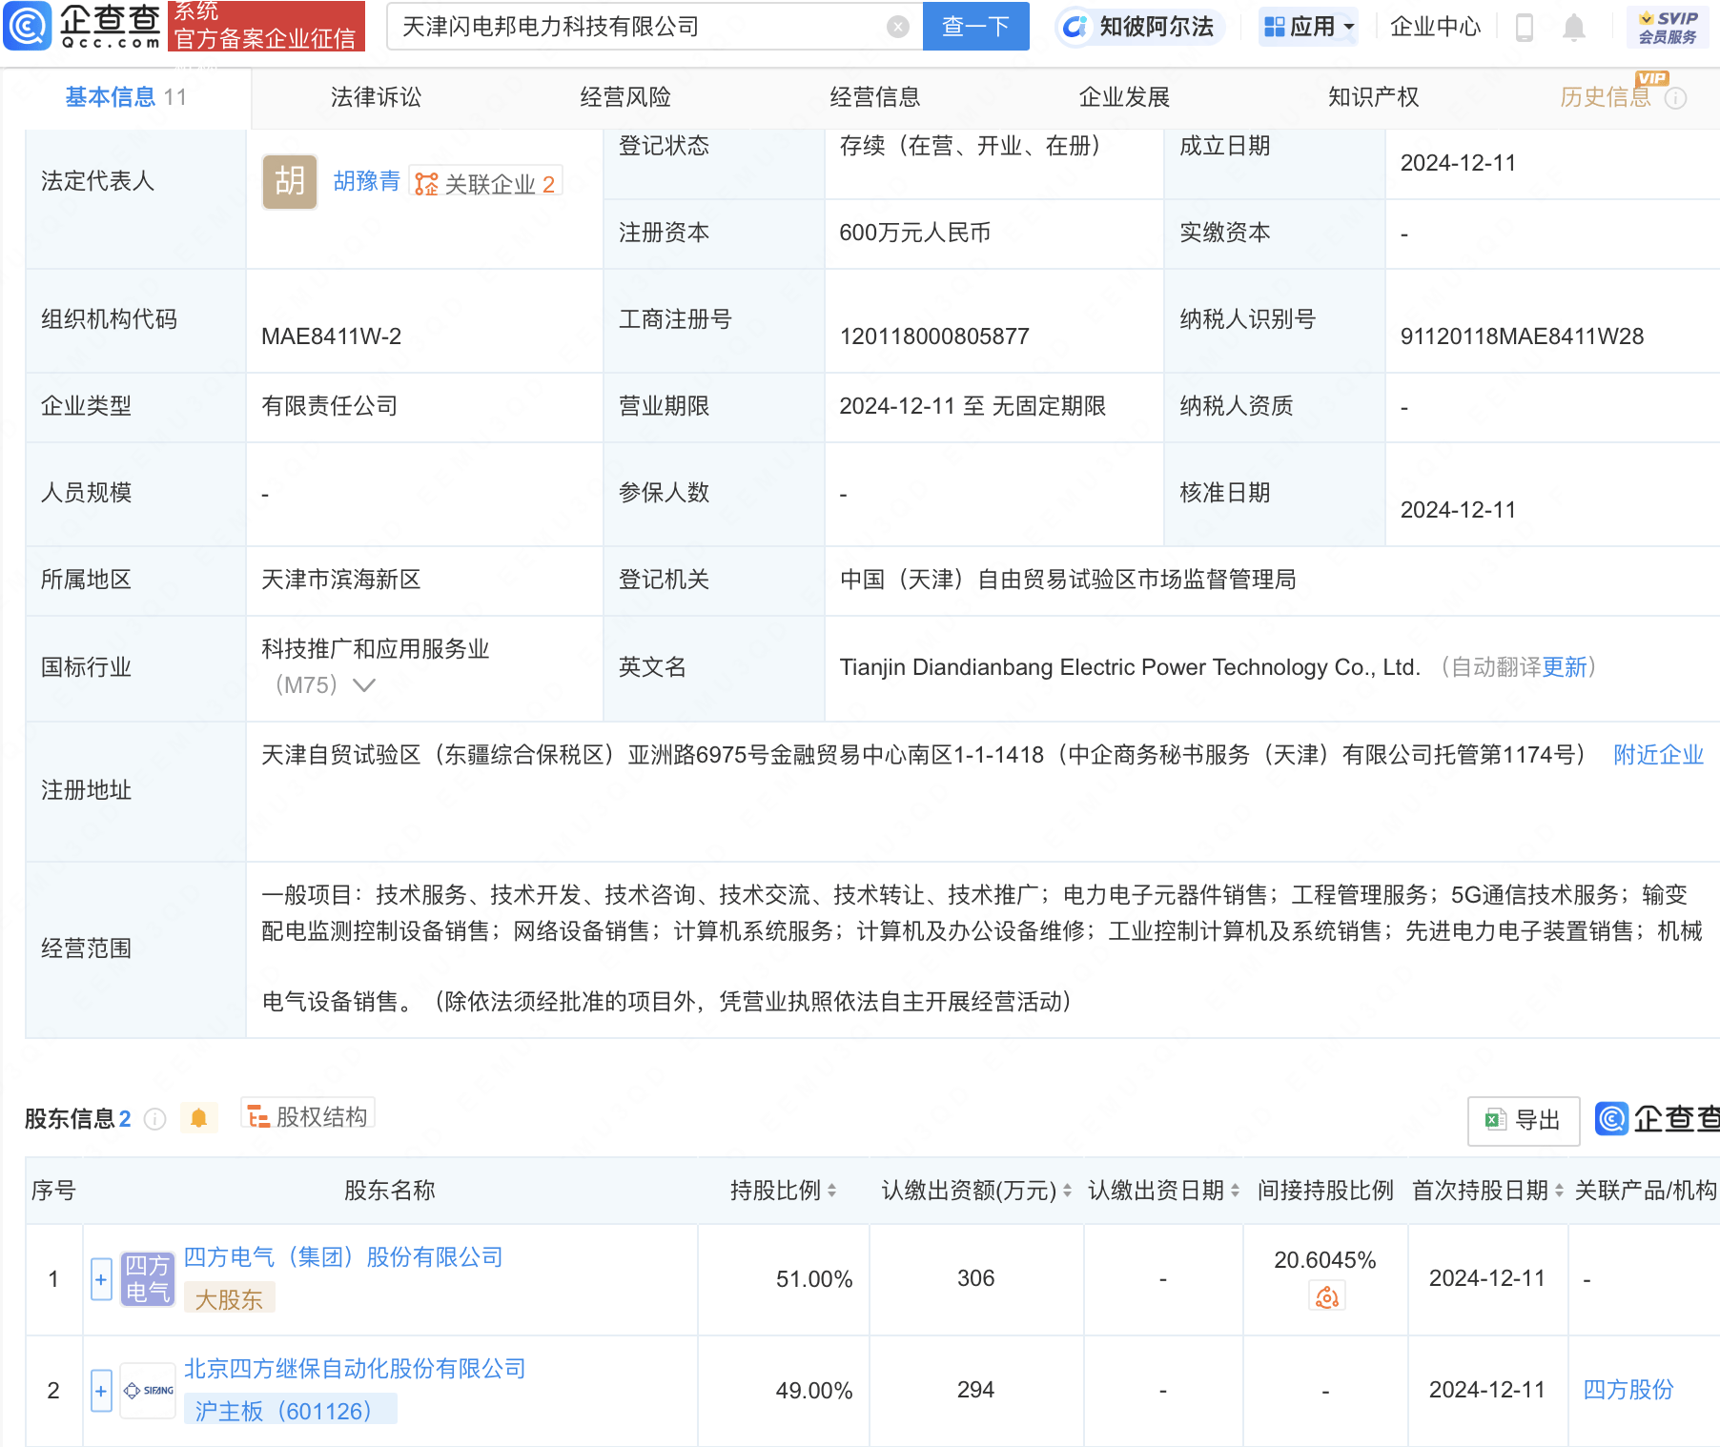
Task: Click 附近企业 next to the address
Action: tap(1658, 755)
